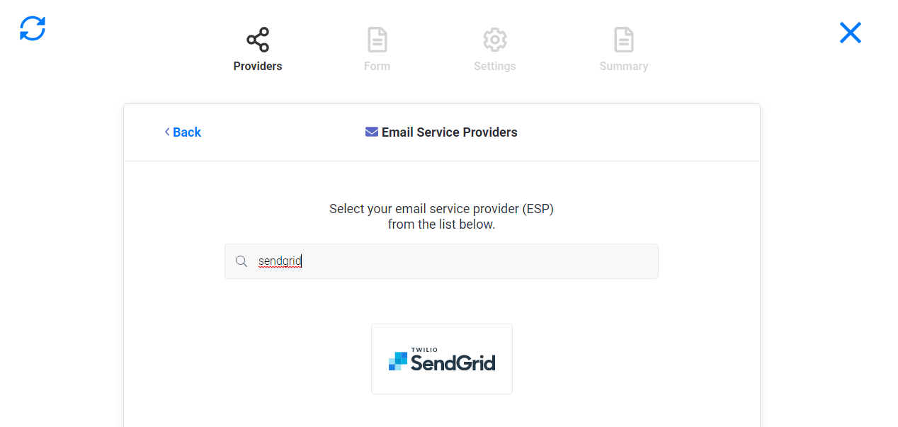Focus the search field containing sendgrid
The image size is (898, 427).
click(x=453, y=261)
